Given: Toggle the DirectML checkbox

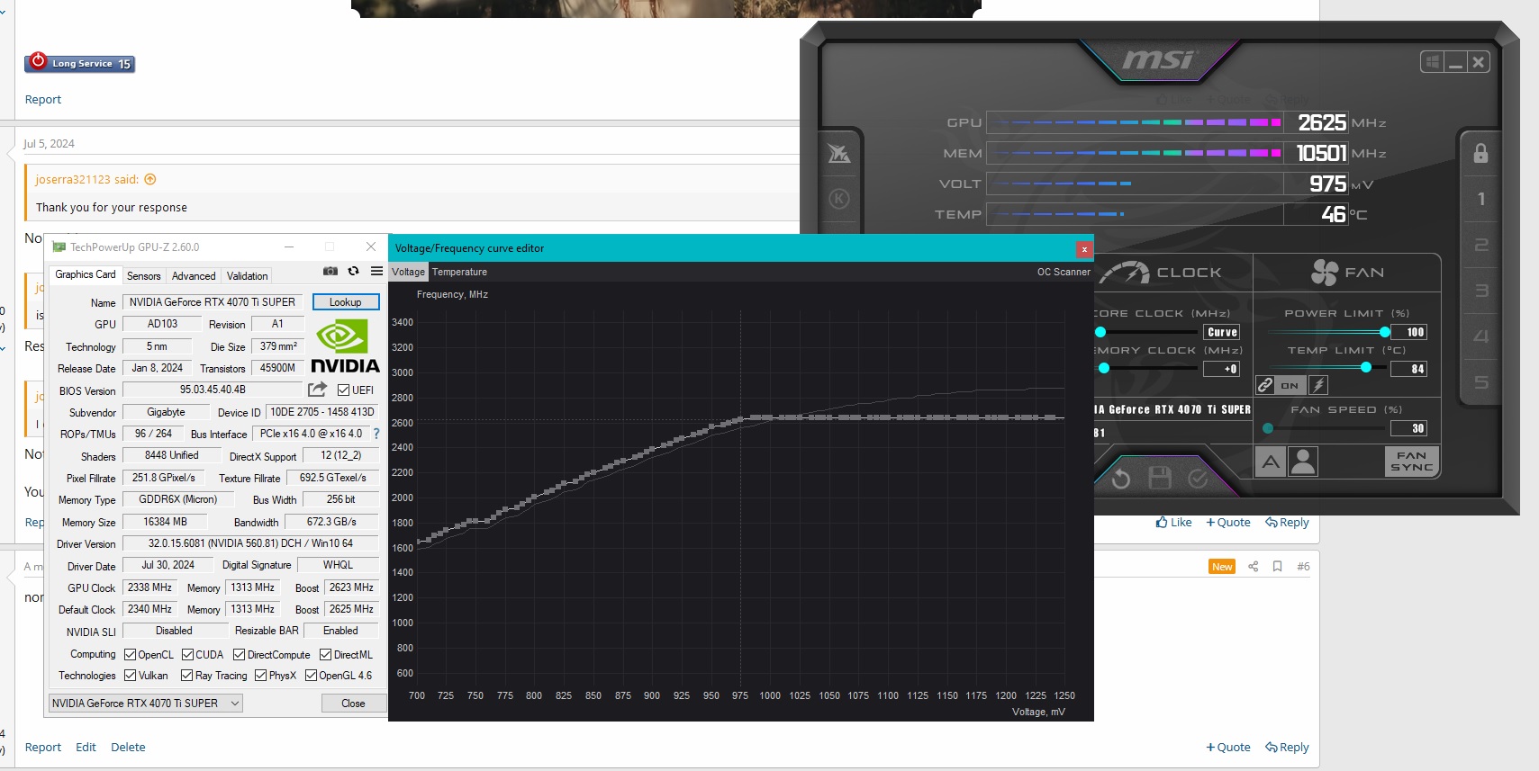Looking at the screenshot, I should (x=326, y=655).
